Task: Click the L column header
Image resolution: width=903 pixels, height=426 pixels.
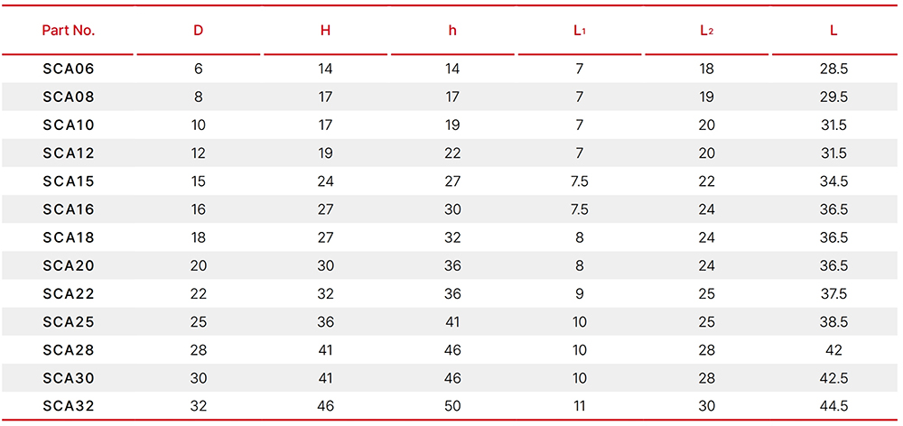Action: (x=833, y=31)
